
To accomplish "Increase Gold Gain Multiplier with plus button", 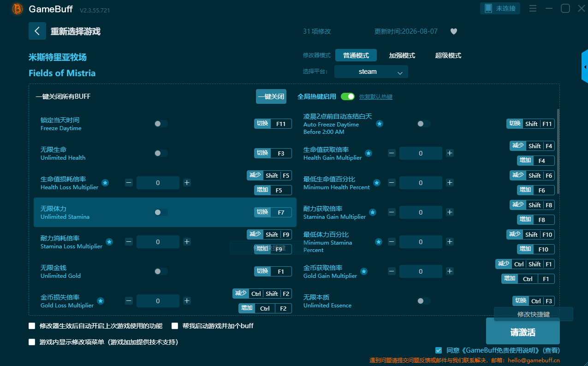I will pos(450,271).
